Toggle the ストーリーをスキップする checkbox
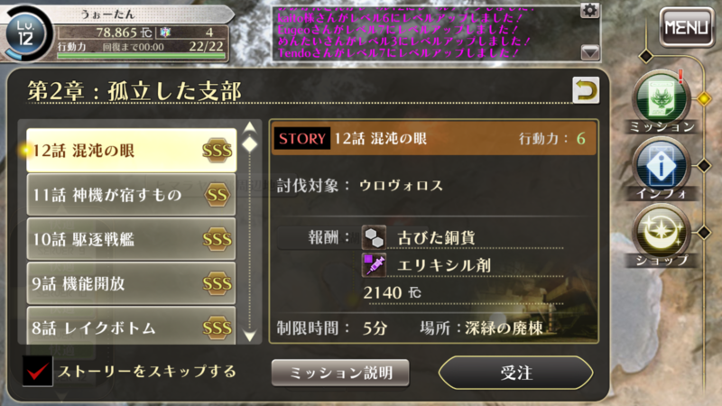This screenshot has width=722, height=406. (x=38, y=372)
